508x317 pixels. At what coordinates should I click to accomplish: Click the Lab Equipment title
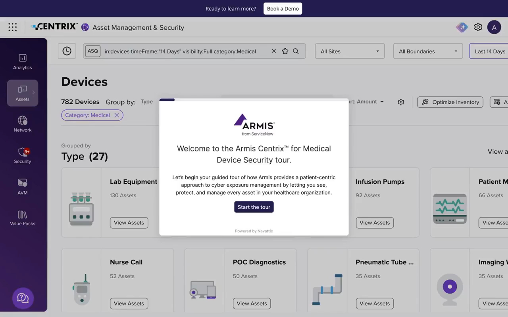[134, 182]
